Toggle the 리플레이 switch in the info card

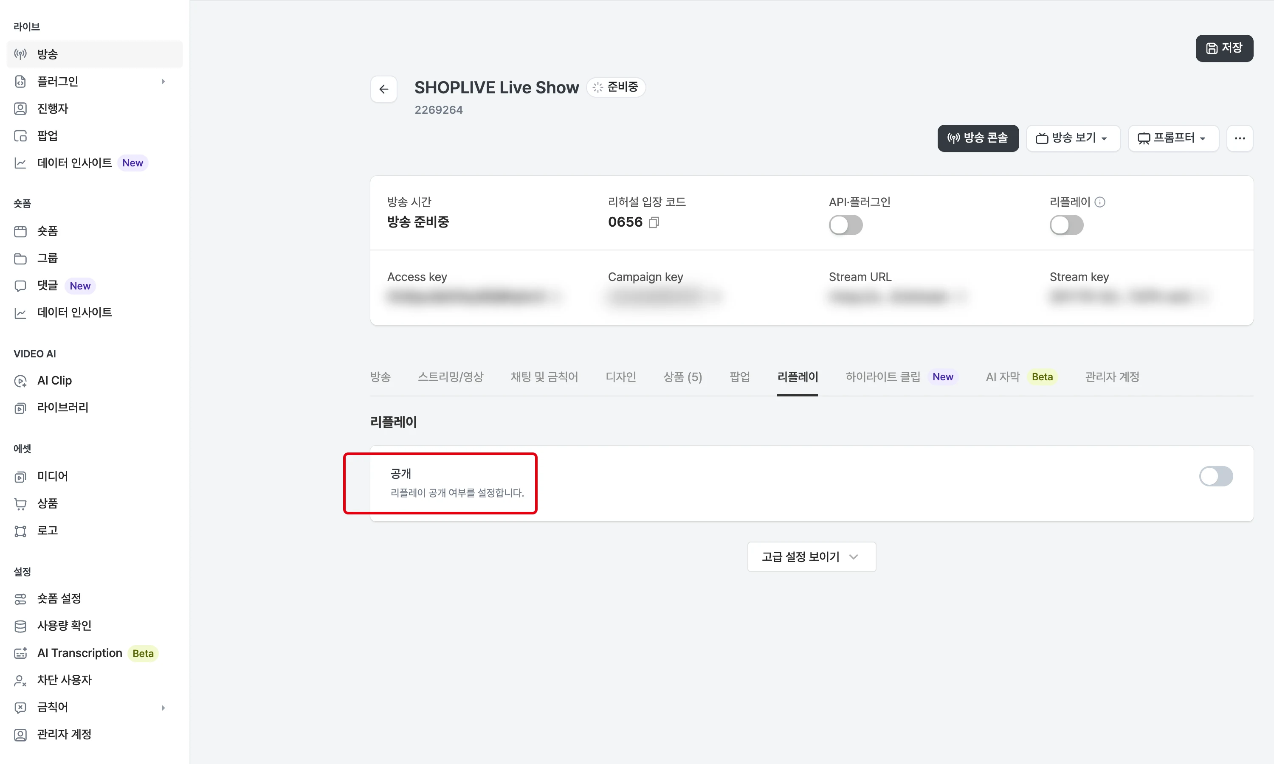1066,225
